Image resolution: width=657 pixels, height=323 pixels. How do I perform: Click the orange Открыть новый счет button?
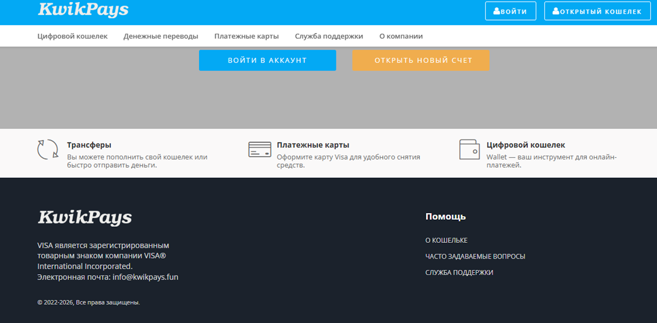[421, 60]
